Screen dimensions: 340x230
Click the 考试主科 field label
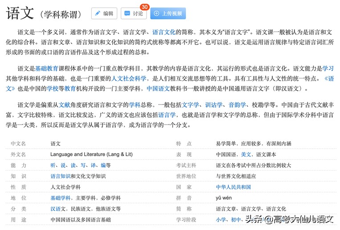[x=186, y=165]
